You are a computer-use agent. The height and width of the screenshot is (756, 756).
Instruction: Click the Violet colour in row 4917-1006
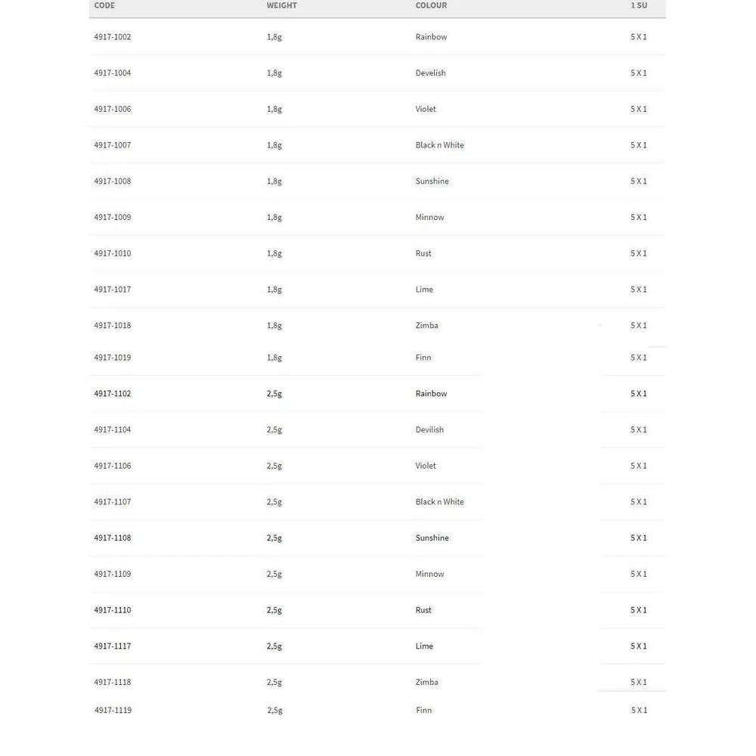(x=426, y=109)
